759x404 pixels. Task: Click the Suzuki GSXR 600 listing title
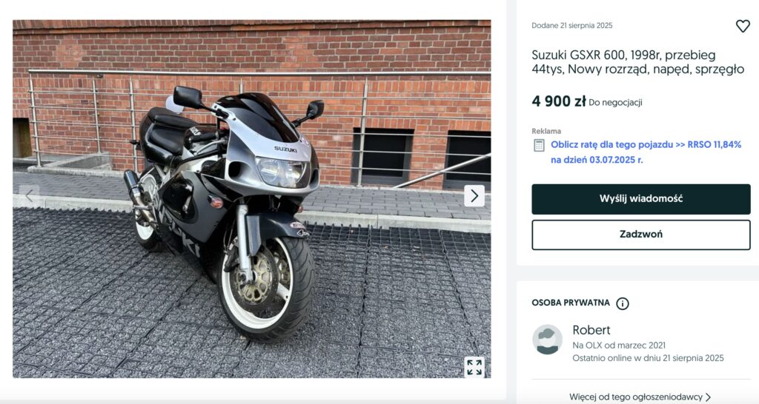point(637,62)
